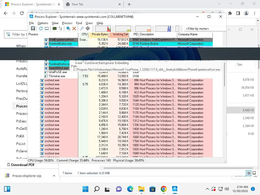Click the Refresh Now toolbar icon
The height and width of the screenshot is (195, 260).
(41, 28)
